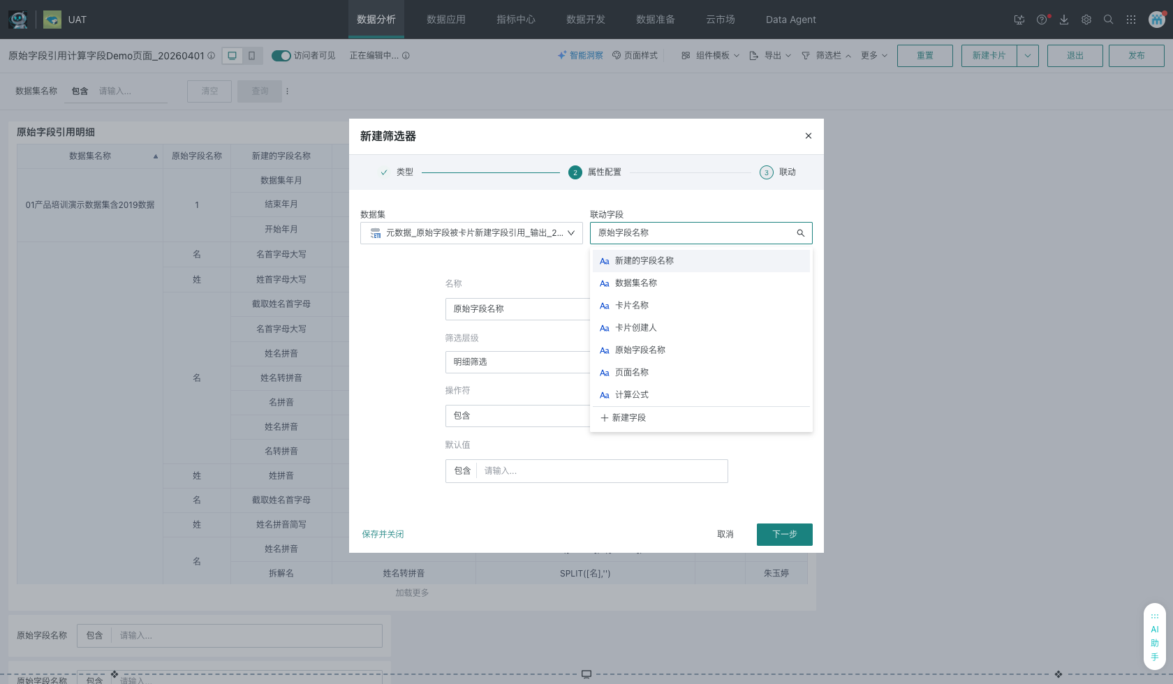Click the 保存并关闭 link
The image size is (1173, 684).
click(x=383, y=534)
